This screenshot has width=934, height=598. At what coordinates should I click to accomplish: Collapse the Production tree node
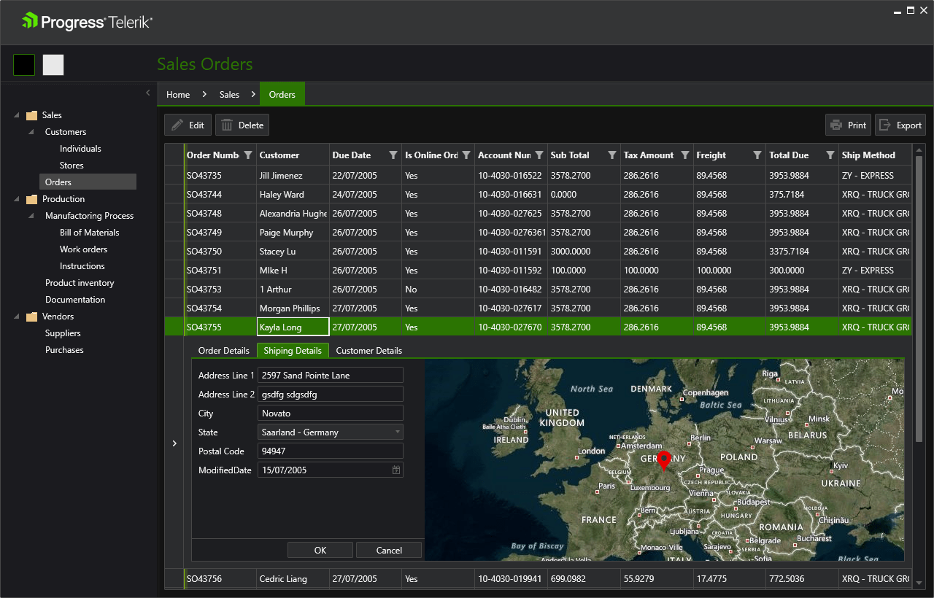(17, 199)
